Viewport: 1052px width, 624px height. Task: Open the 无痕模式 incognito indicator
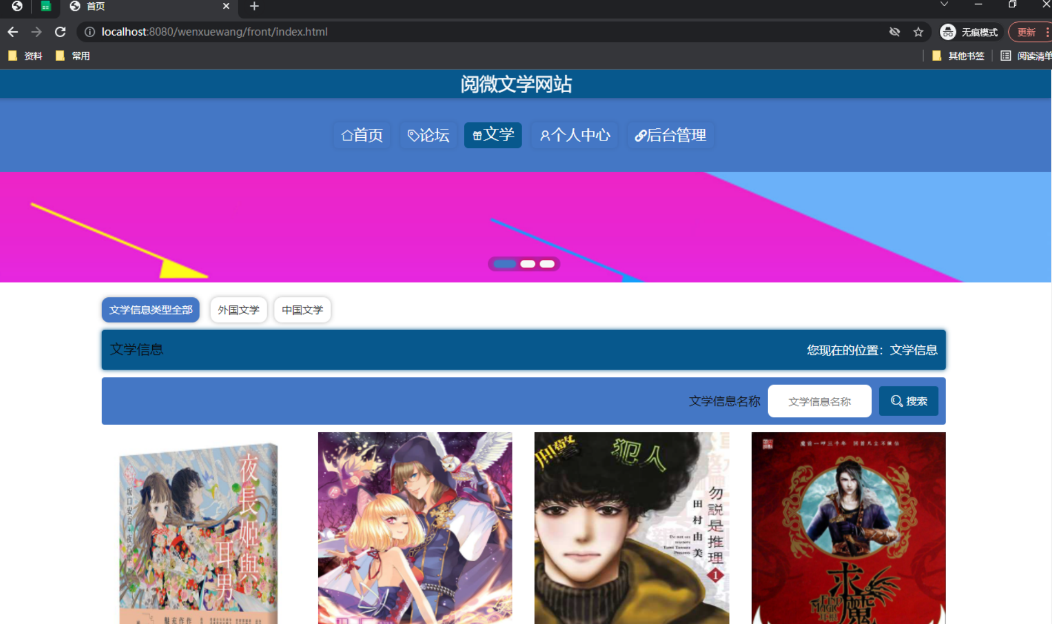[969, 32]
